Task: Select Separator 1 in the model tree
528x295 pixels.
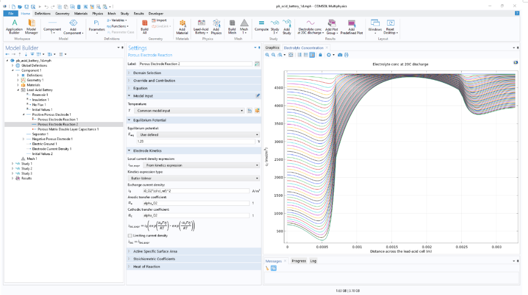Action: pyautogui.click(x=40, y=134)
